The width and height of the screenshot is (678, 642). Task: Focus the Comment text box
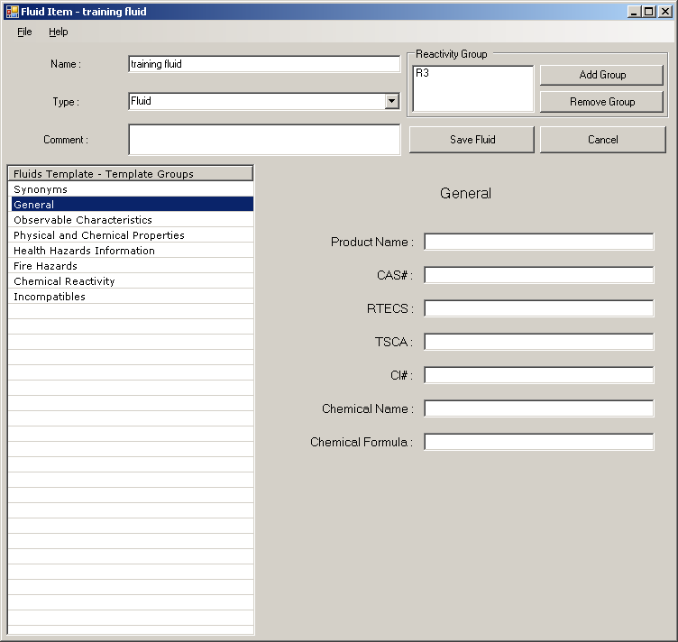264,140
